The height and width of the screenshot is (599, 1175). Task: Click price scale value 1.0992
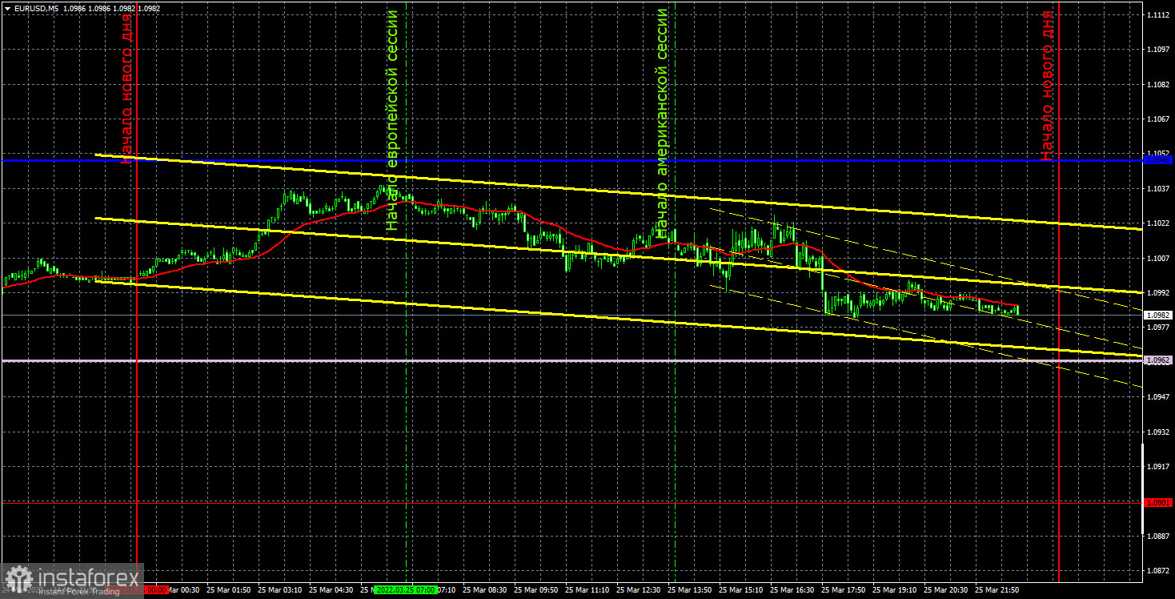pos(1158,292)
